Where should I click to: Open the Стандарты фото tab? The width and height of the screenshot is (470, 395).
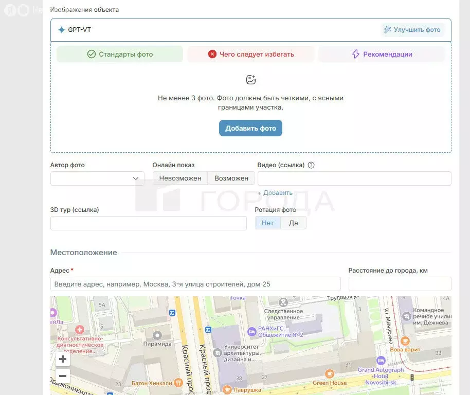click(x=120, y=54)
